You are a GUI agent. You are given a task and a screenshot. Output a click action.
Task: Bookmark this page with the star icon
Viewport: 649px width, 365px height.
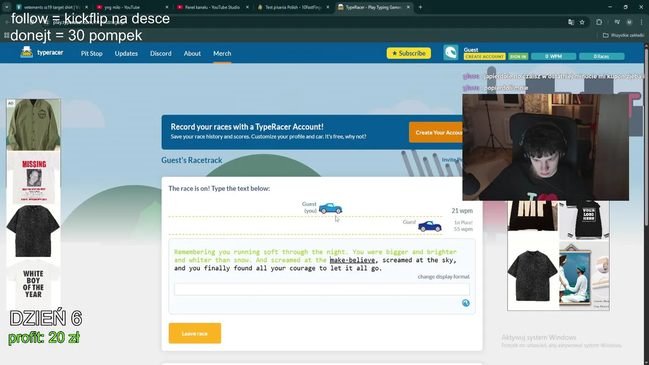point(582,22)
